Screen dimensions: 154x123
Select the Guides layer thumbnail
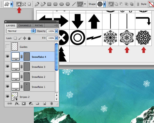(x=15, y=46)
